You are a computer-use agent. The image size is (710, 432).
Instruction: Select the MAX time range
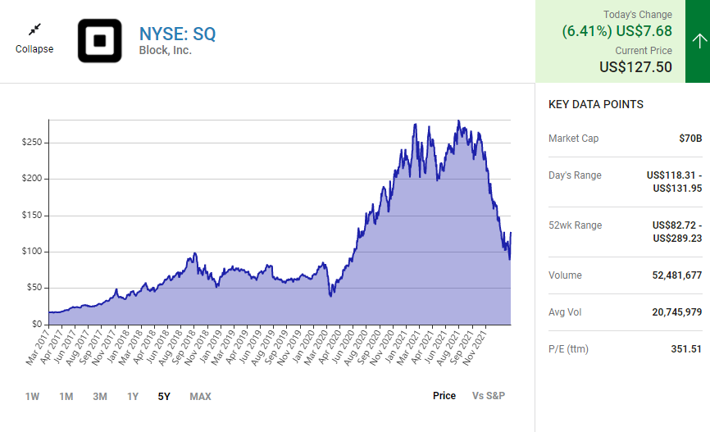coord(201,397)
